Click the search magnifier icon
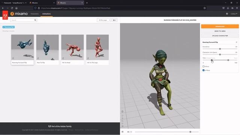Screen dimensions: 240x135 click(x=35, y=20)
